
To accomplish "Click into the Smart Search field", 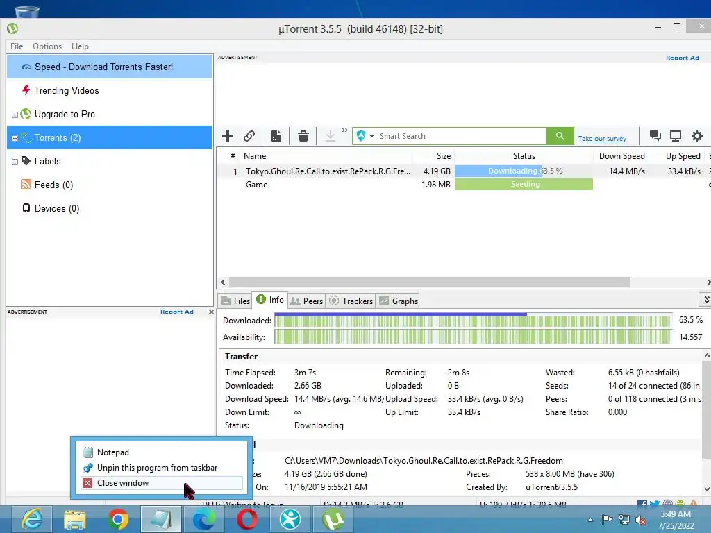I will (x=462, y=136).
